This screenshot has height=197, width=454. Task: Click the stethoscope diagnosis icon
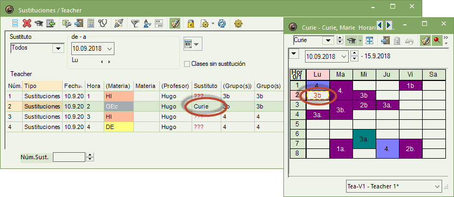pos(103,23)
